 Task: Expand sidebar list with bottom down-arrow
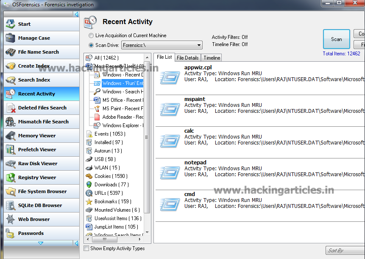[x=41, y=243]
